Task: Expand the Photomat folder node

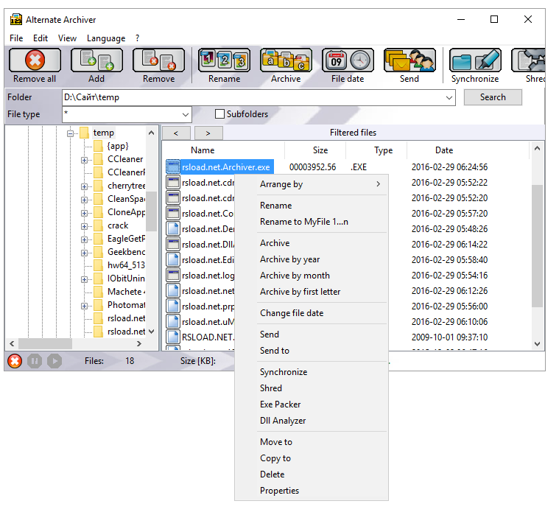Action: tap(84, 306)
